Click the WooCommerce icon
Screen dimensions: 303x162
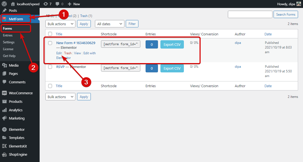4,93
